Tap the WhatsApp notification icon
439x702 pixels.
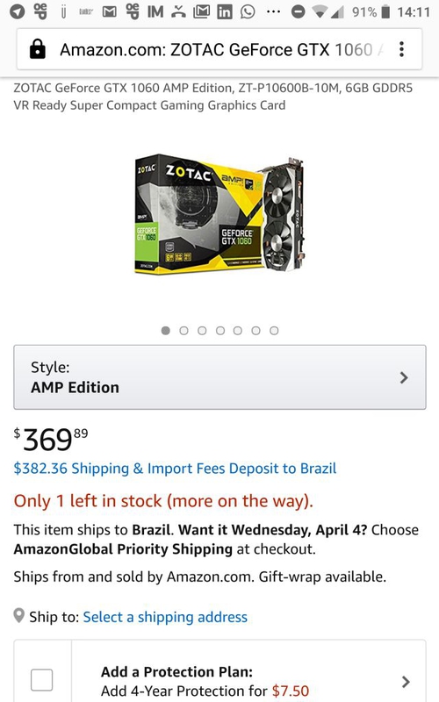[248, 11]
